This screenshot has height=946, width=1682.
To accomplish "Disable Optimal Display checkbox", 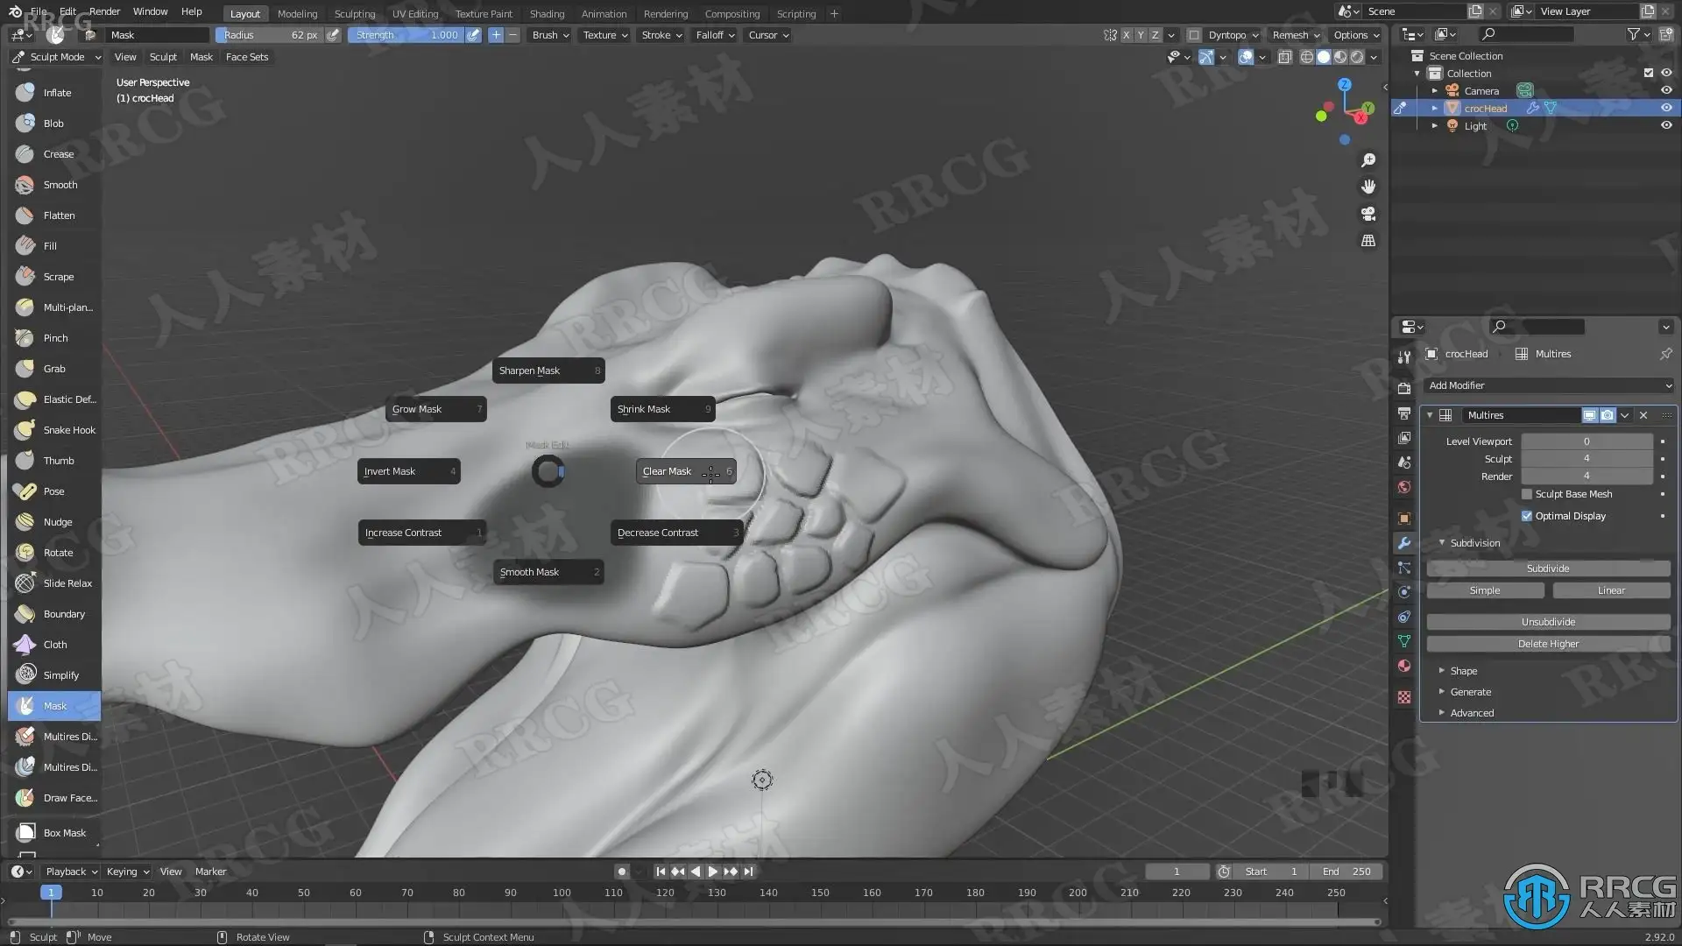I will pos(1527,516).
